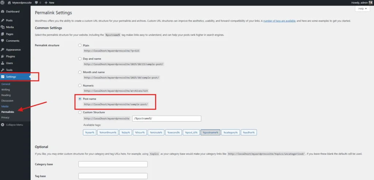The width and height of the screenshot is (374, 180).
Task: Click the Permalink Settings heading
Action: [53, 13]
